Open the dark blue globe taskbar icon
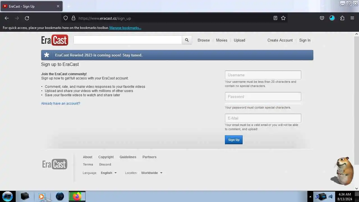Image resolution: width=359 pixels, height=202 pixels. [x=60, y=196]
